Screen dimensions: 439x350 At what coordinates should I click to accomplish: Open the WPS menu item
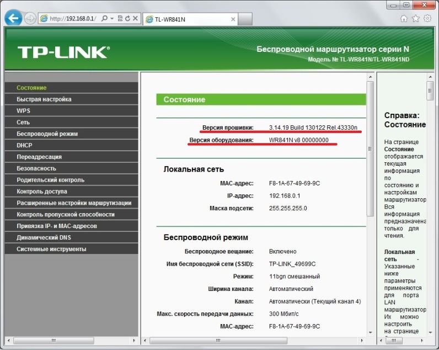[x=71, y=111]
